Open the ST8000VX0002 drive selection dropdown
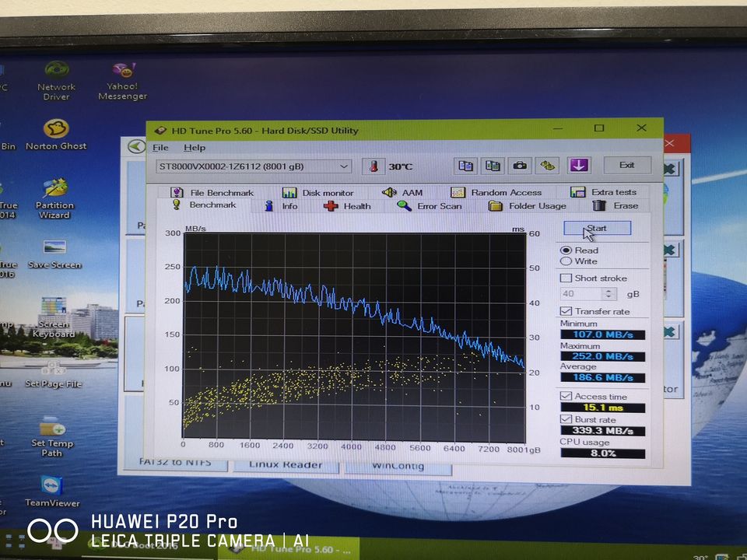The height and width of the screenshot is (560, 747). coord(254,166)
